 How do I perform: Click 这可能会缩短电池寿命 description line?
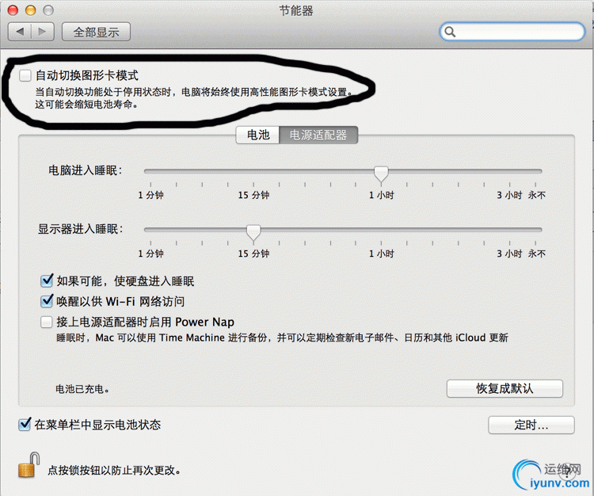click(87, 105)
